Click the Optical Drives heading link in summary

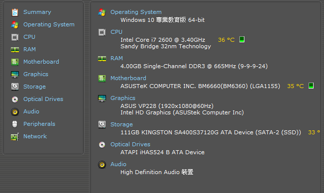tap(130, 144)
